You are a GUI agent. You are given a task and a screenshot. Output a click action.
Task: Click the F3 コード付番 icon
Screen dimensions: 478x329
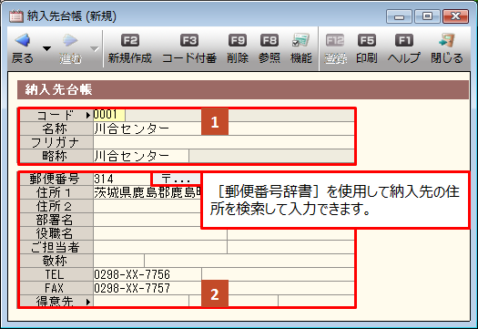coord(189,40)
